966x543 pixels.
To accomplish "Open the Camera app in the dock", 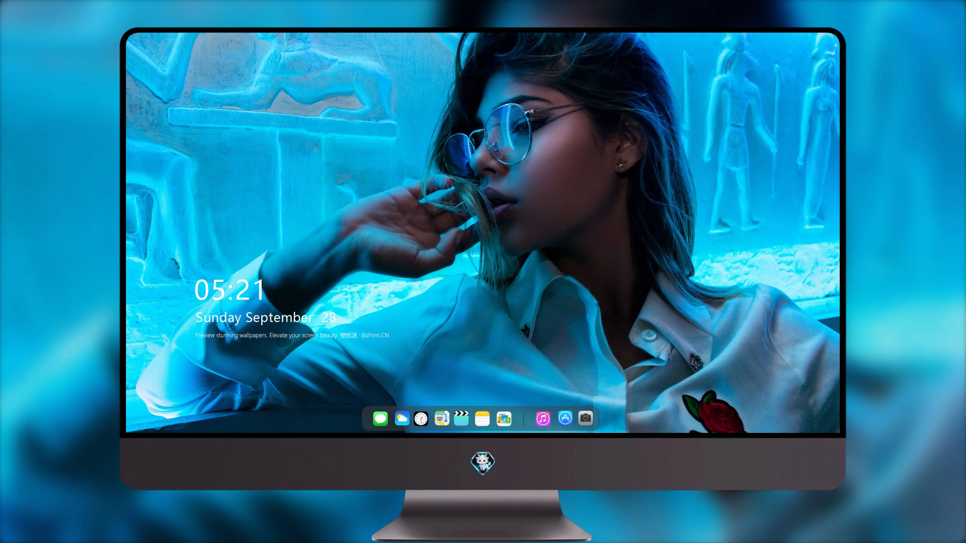I will point(585,418).
